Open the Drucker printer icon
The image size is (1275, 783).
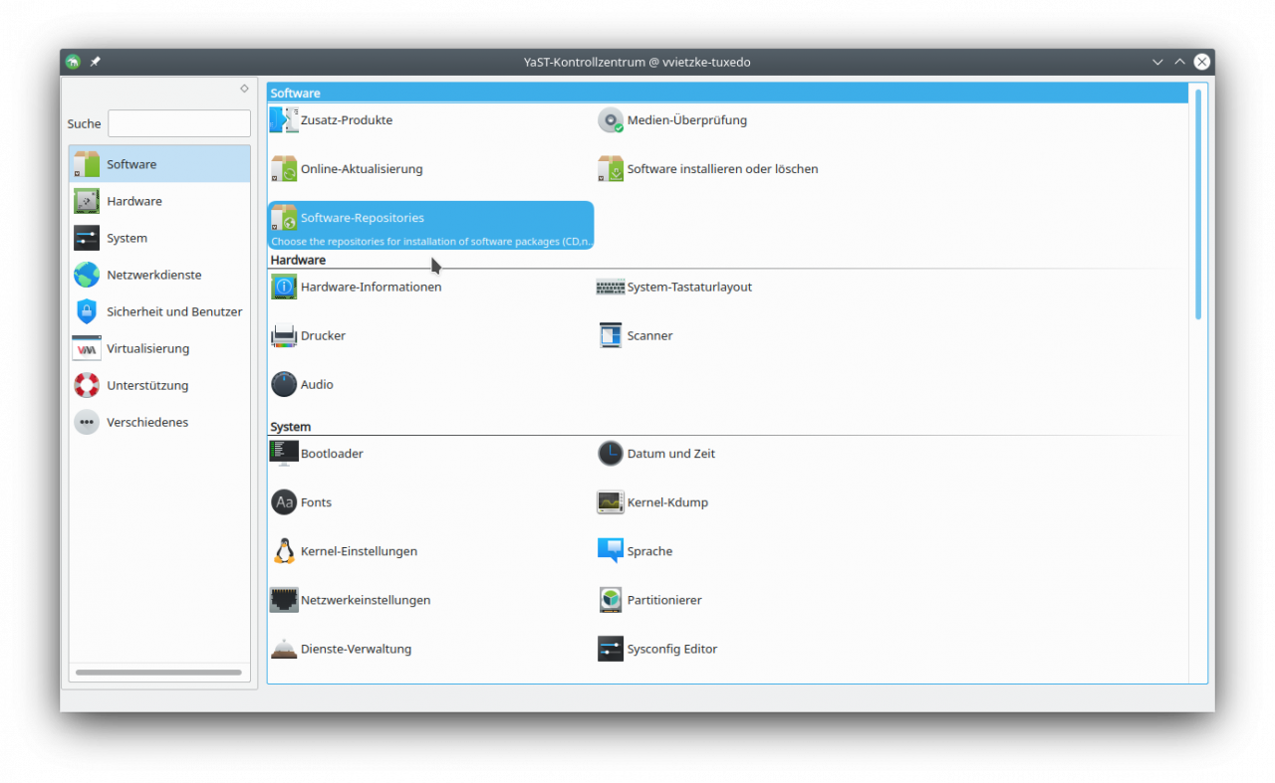(284, 335)
